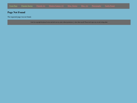Image resolution: width=137 pixels, height=103 pixels.
Task: Open Misc. Stories link
Action: (x=72, y=6)
